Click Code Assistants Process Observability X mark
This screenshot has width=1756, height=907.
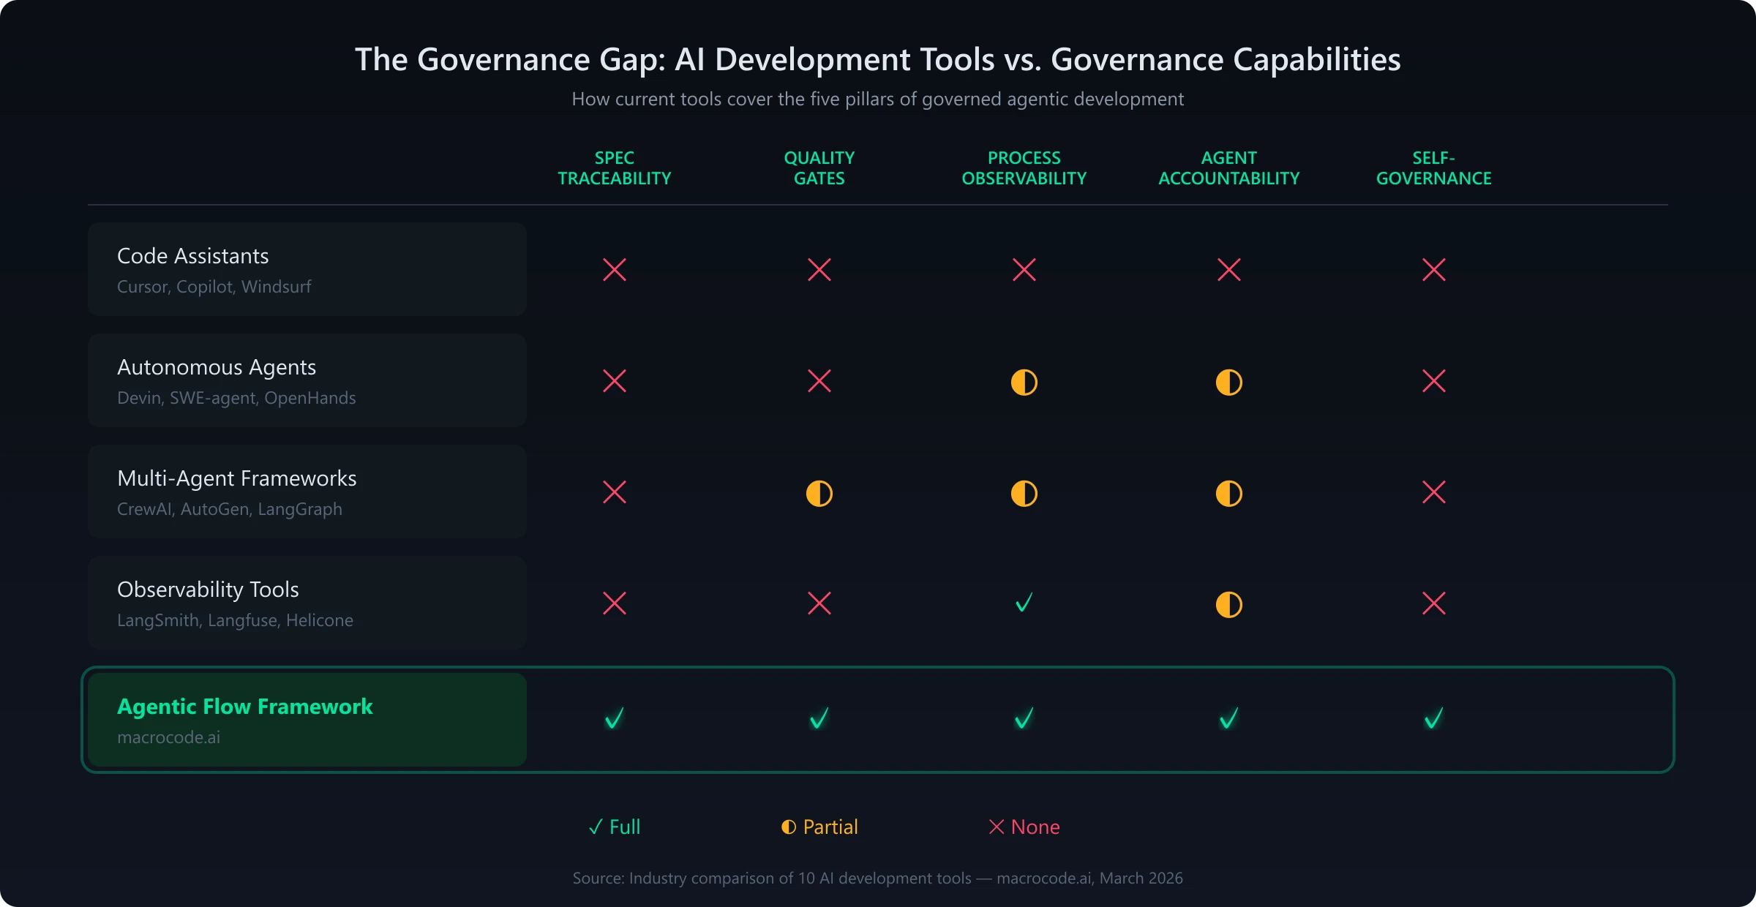tap(1024, 269)
